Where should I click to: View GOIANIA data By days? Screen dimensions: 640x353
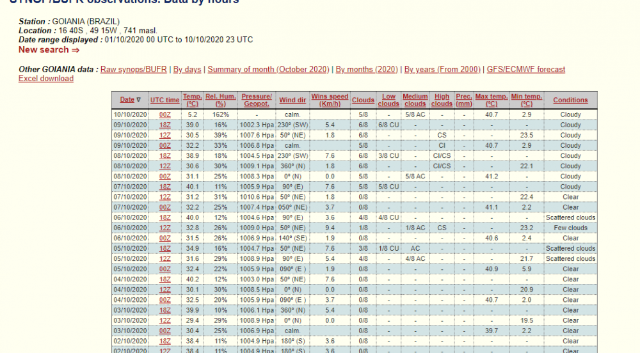click(x=187, y=69)
